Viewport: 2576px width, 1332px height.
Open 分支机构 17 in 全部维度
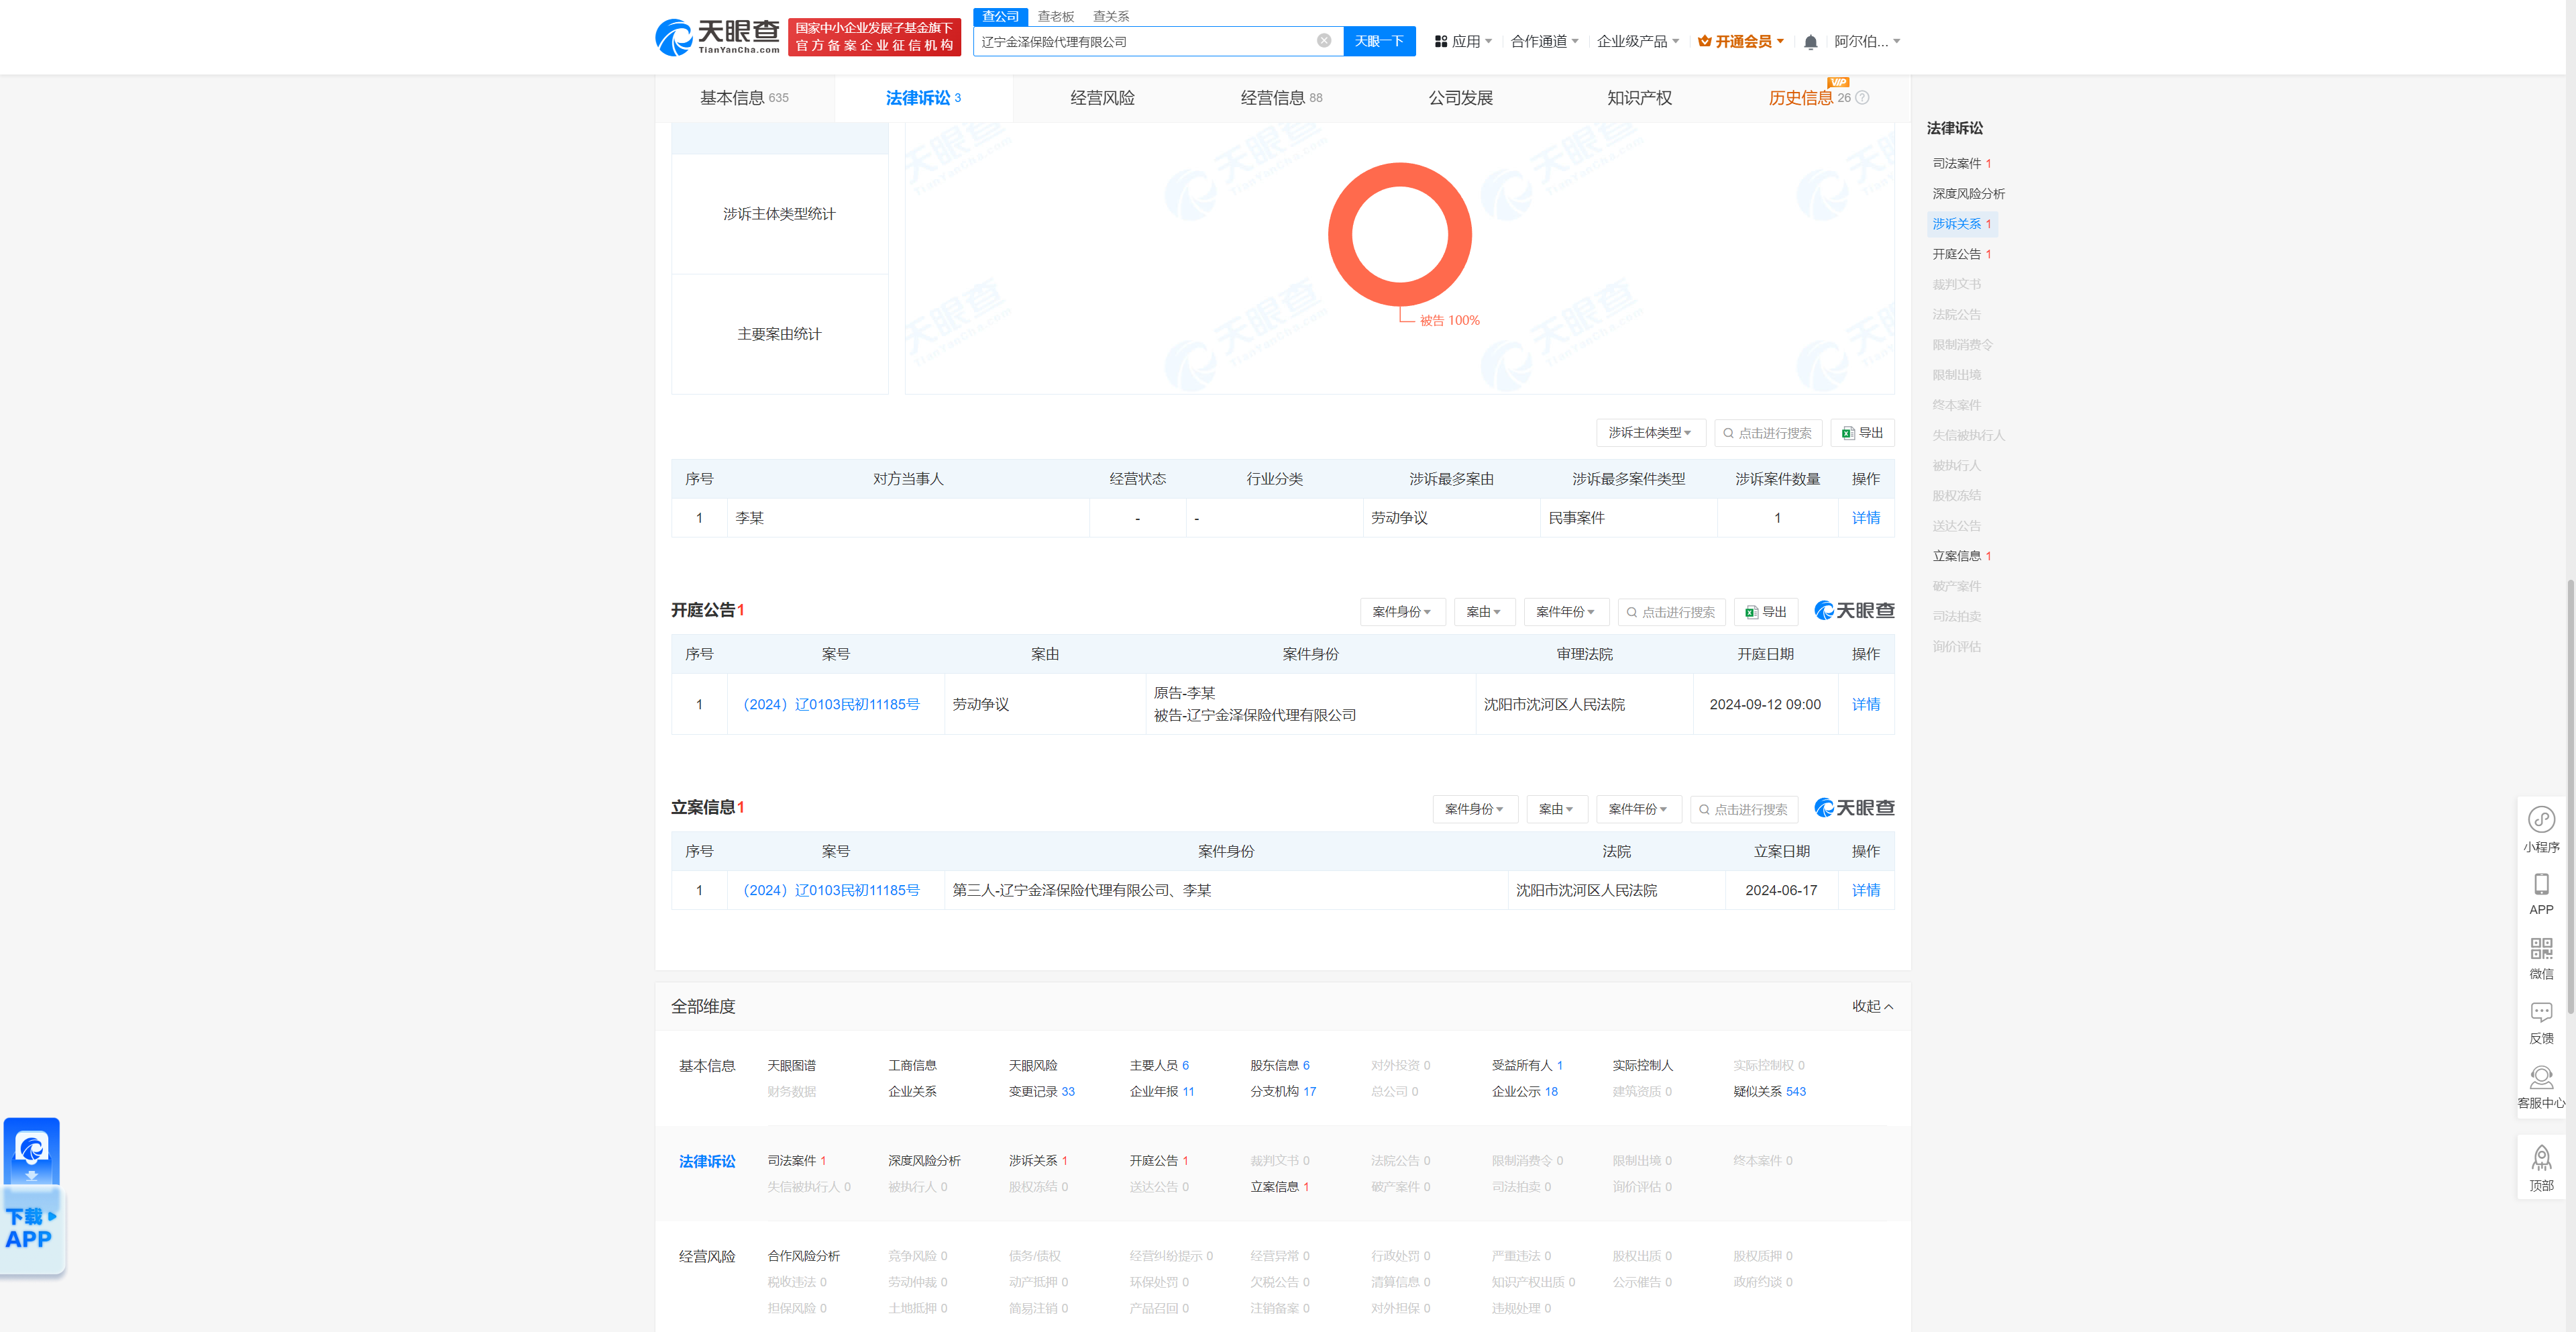click(1282, 1091)
